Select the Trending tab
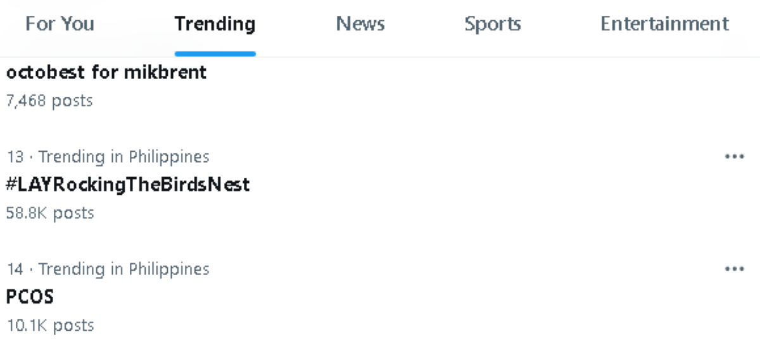The height and width of the screenshot is (358, 760). (x=215, y=24)
